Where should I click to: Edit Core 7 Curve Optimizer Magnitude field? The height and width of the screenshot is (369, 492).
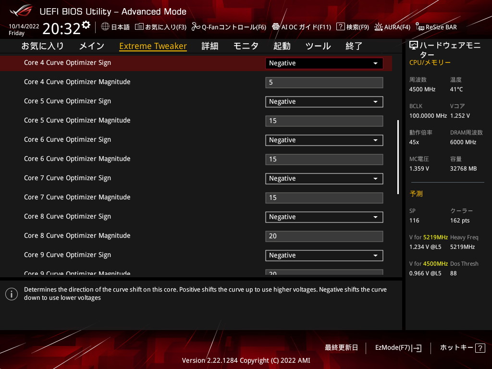[324, 197]
